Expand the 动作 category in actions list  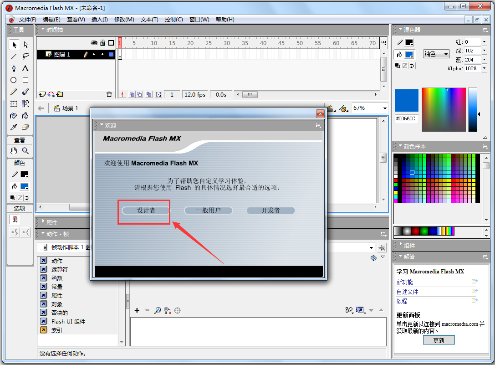[x=44, y=261]
